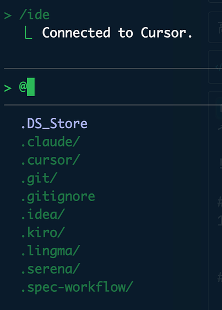Select the .serena/ folder suggestion
The height and width of the screenshot is (310, 222).
(50, 269)
